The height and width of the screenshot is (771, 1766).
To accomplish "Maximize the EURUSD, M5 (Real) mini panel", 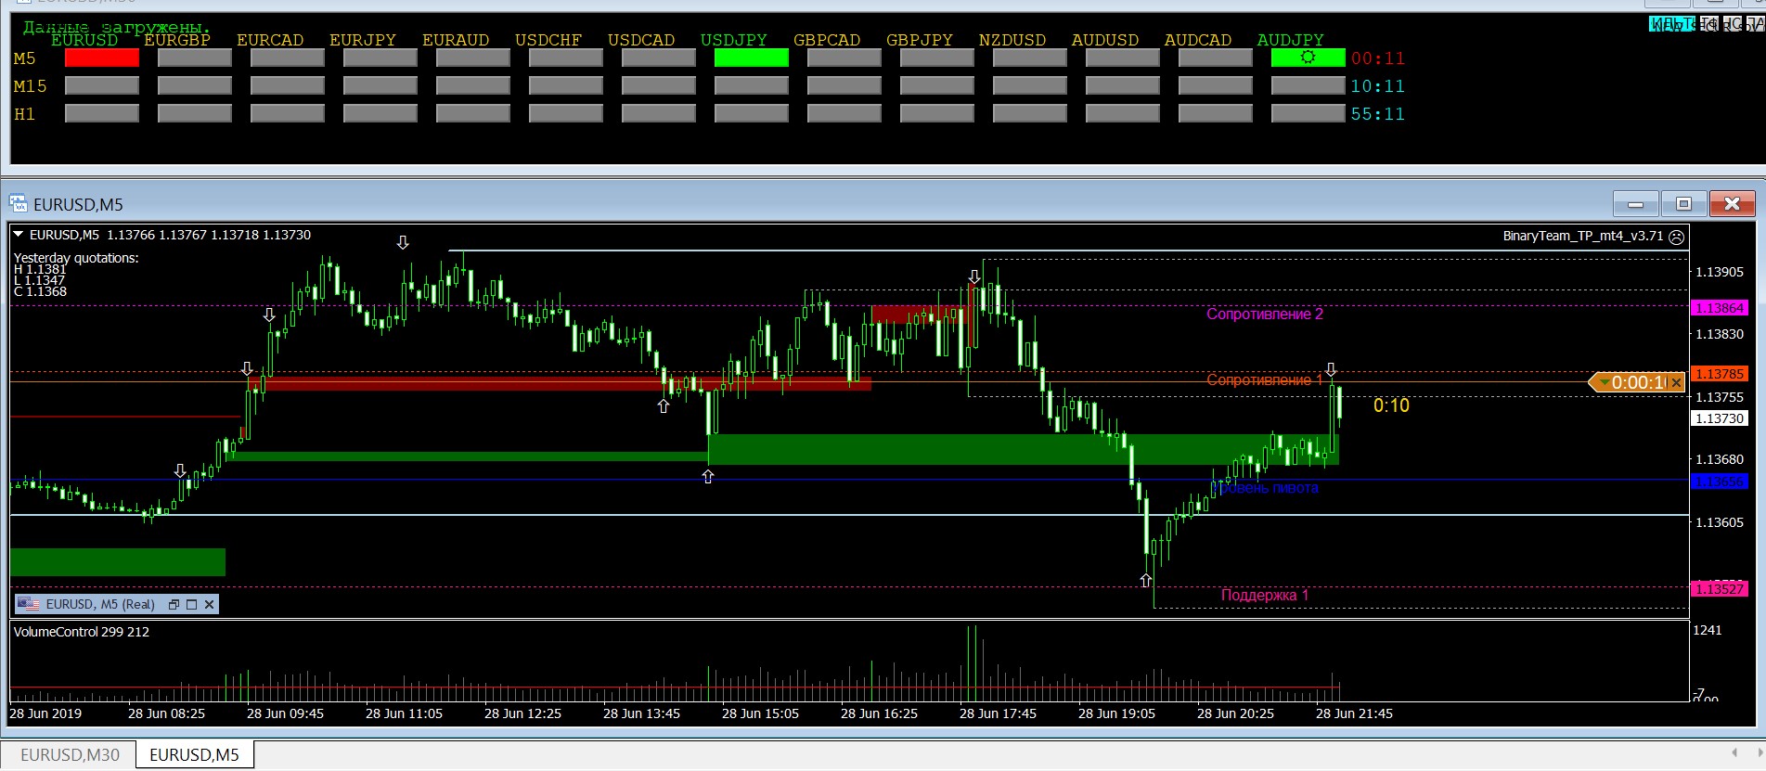I will (x=192, y=604).
